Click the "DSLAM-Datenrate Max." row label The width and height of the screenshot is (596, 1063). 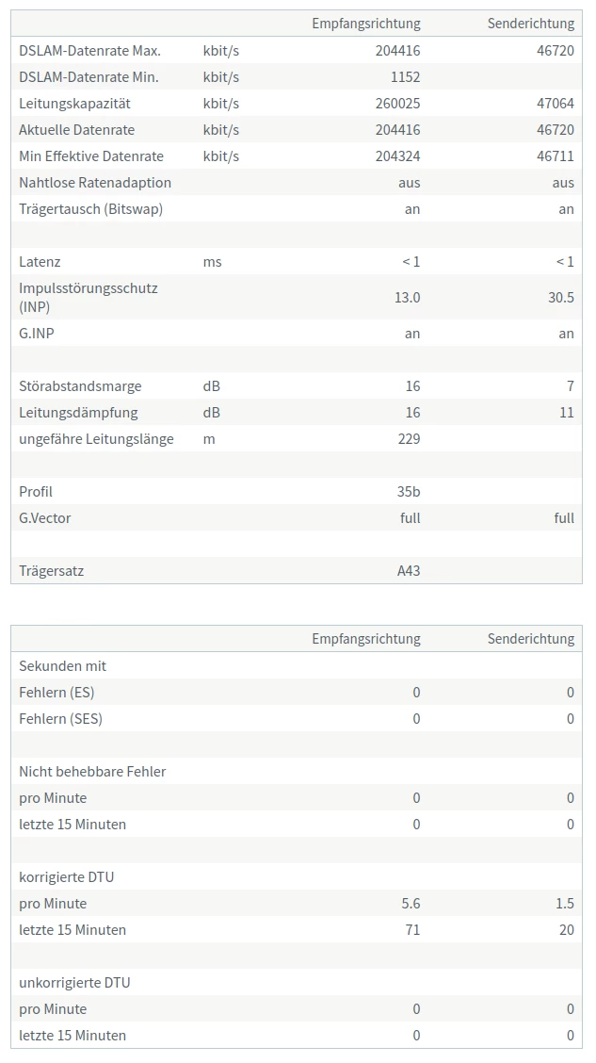[89, 51]
